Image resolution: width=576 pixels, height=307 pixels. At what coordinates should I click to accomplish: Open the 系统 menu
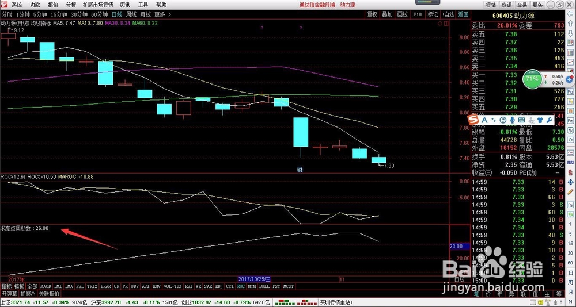tap(16, 5)
